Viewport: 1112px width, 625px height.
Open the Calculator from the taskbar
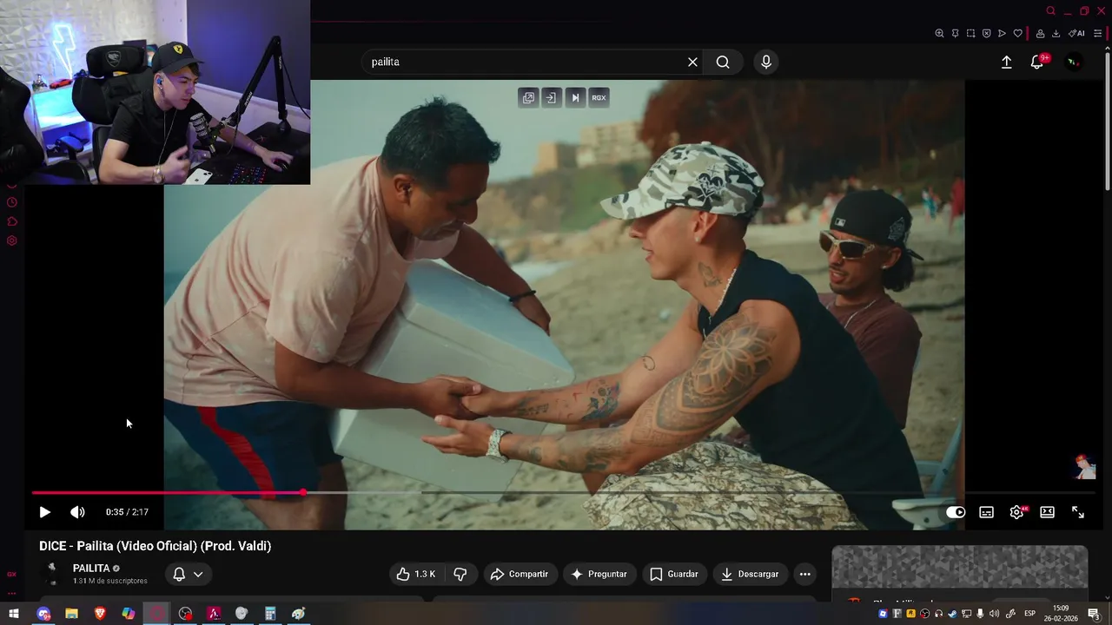click(270, 614)
